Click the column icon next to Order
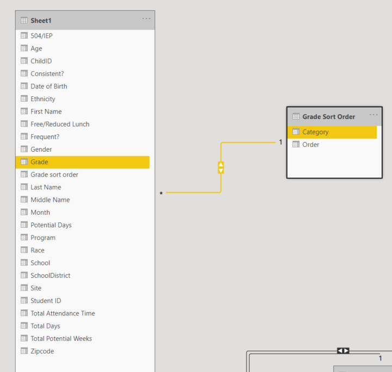 coord(296,144)
